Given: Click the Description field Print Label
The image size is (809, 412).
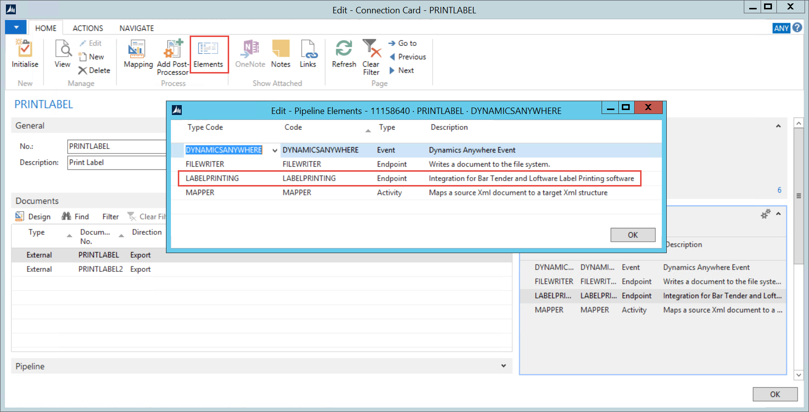Looking at the screenshot, I should [117, 163].
